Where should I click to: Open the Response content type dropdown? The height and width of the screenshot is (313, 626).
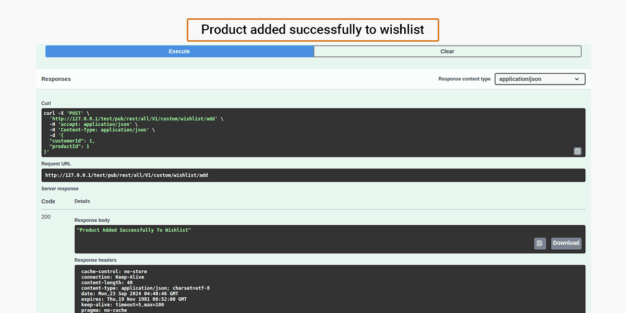tap(540, 79)
